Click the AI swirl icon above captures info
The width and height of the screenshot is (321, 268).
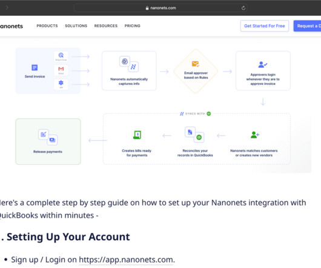[125, 61]
